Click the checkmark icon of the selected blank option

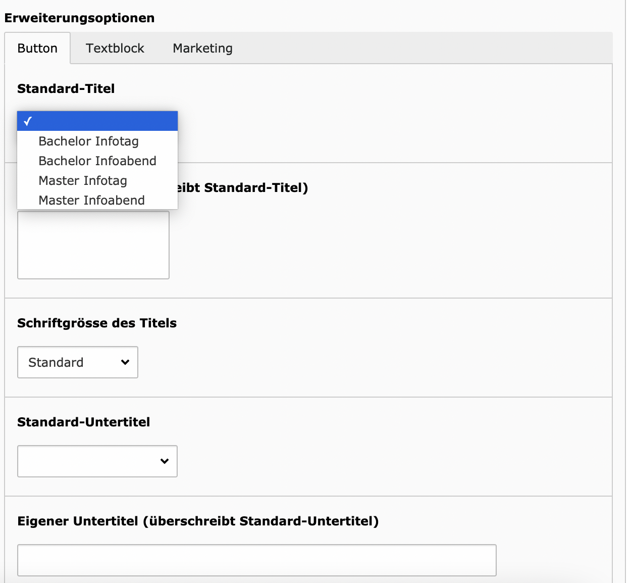(28, 121)
